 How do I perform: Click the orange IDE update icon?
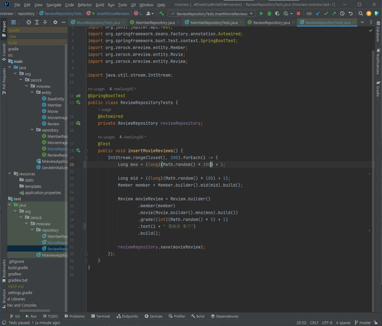point(369,13)
